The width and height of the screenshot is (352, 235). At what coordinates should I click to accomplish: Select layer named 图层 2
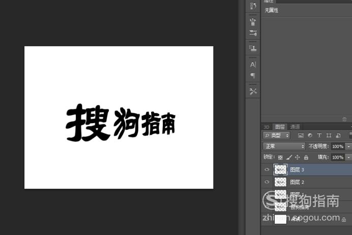pos(297,182)
